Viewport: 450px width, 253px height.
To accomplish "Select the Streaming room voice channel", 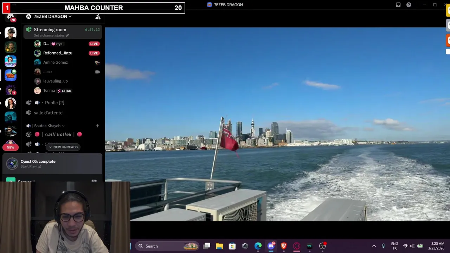I will 63,32.
